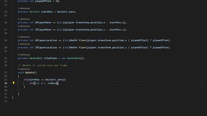Open the '0 references' CodeLens above XPlayerLocation

(24, 37)
